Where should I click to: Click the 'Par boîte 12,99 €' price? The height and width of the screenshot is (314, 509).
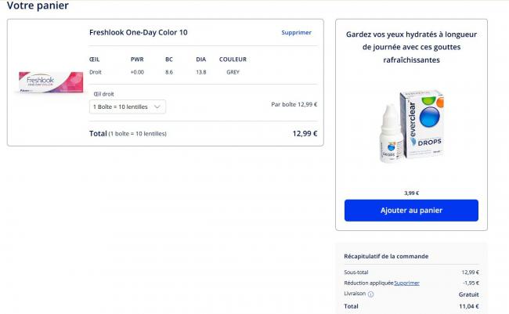(294, 105)
